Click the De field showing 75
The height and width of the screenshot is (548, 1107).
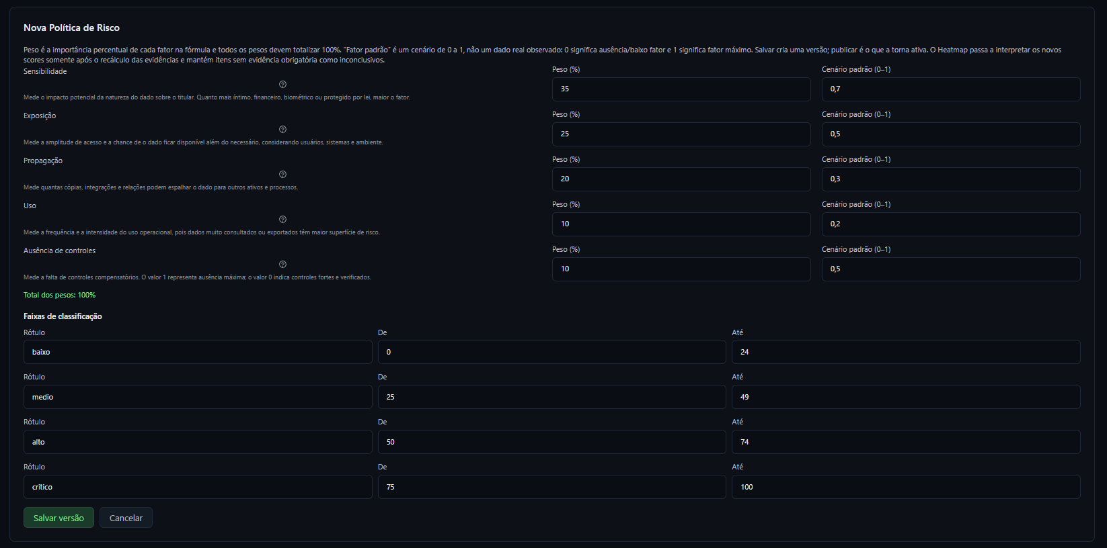point(551,487)
